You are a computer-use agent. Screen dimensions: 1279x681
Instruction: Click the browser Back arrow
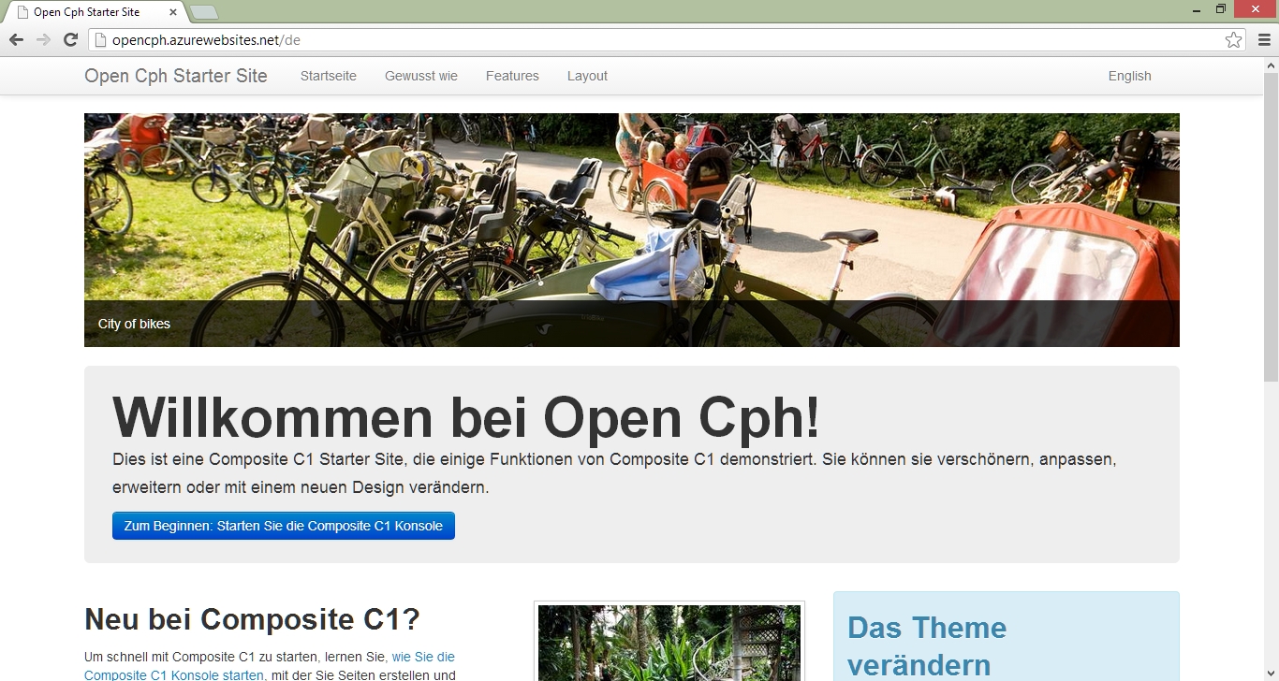pyautogui.click(x=16, y=39)
